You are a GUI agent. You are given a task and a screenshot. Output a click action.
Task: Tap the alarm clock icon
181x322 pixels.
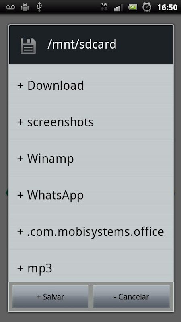coord(147,7)
